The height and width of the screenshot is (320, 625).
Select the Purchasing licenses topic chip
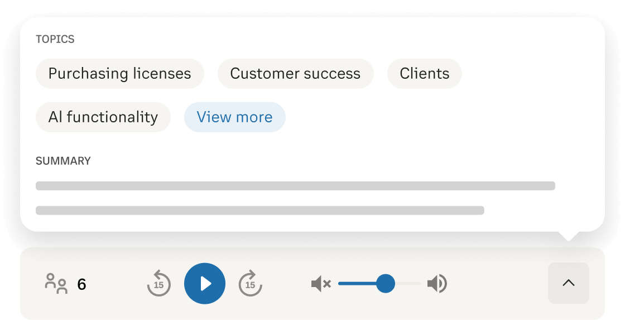click(x=119, y=74)
